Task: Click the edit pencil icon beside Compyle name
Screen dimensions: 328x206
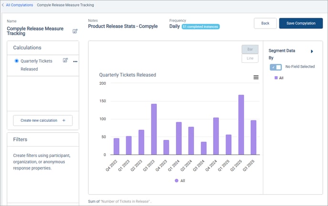Action: click(x=75, y=31)
